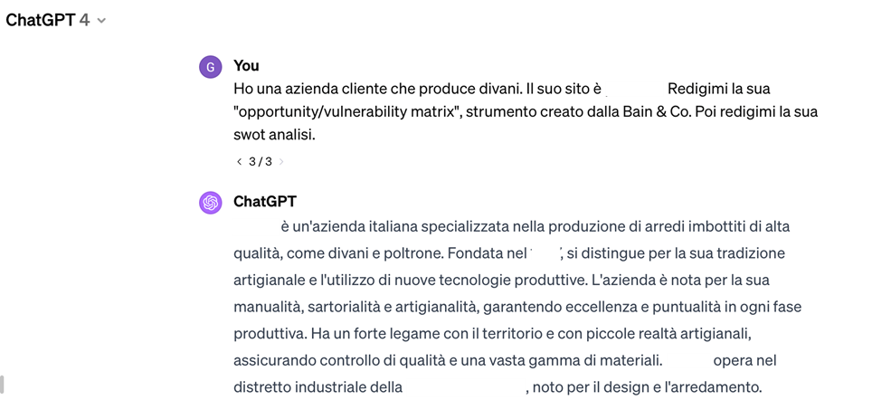
Task: Click the purple G user avatar
Action: pyautogui.click(x=210, y=67)
